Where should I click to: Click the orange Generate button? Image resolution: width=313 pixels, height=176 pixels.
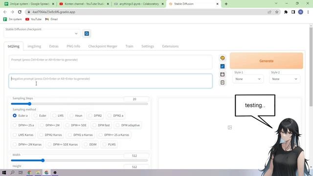[266, 61]
